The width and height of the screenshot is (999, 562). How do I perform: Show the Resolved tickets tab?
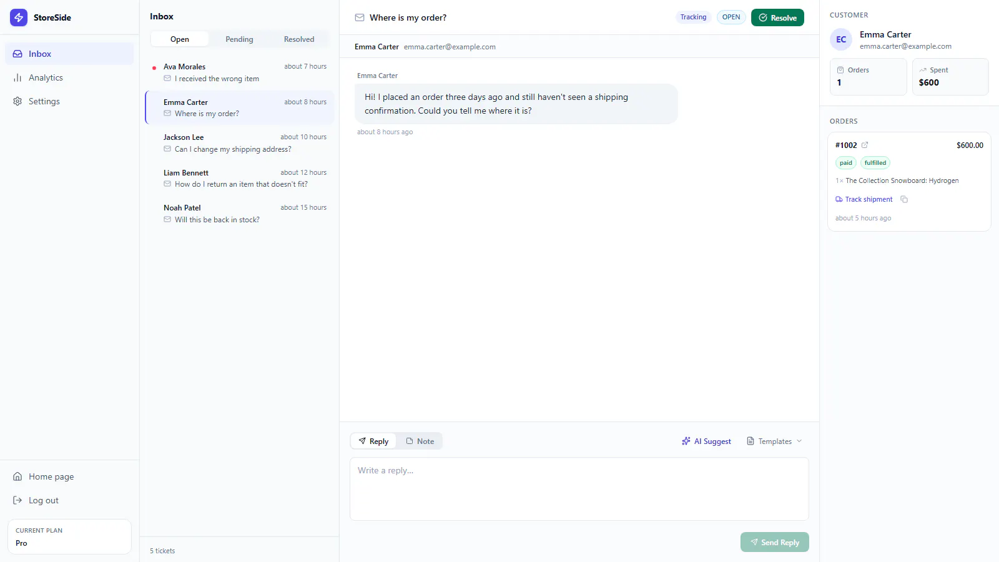pos(299,39)
